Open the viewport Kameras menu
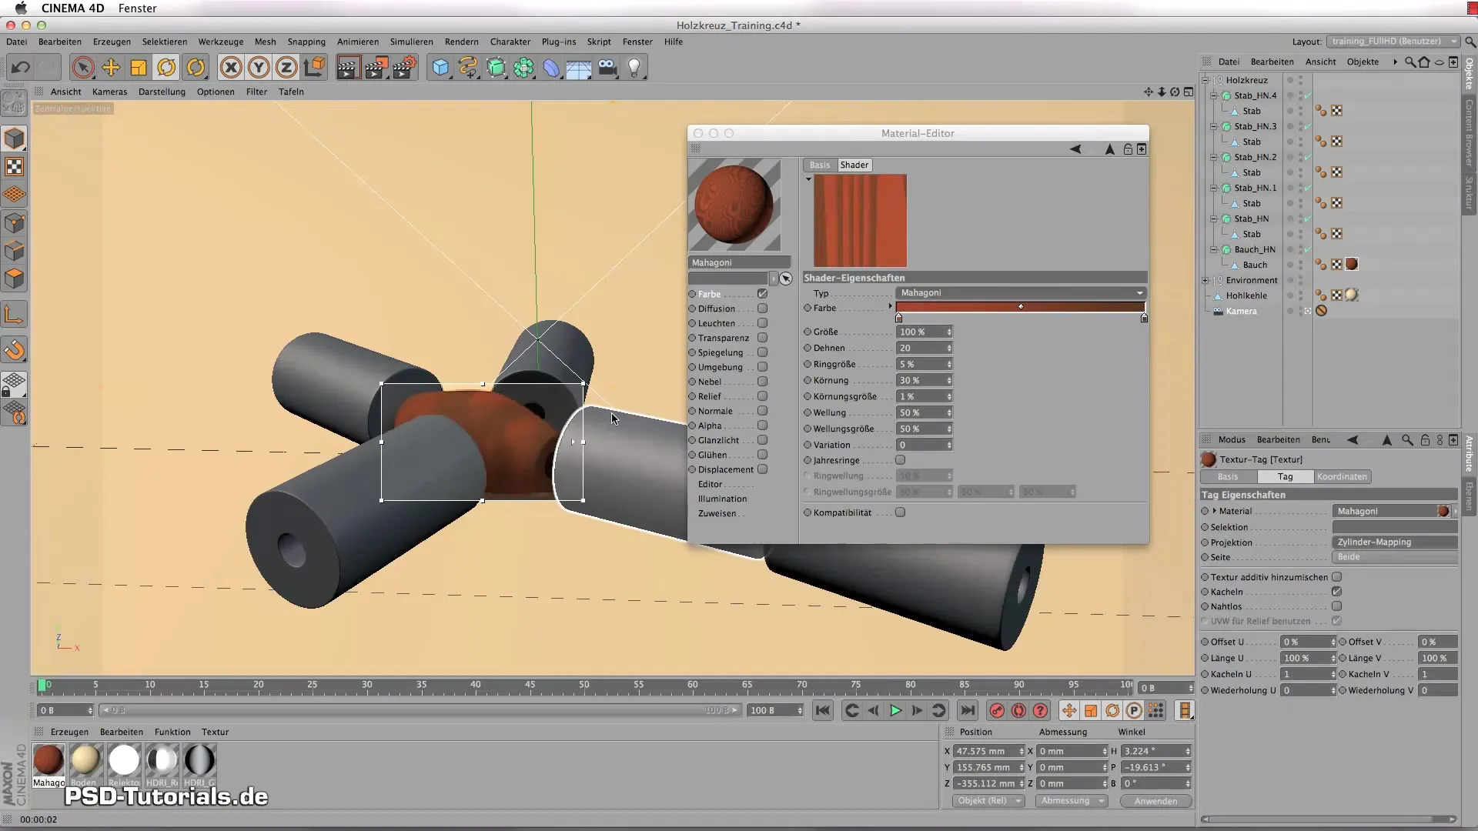This screenshot has width=1478, height=831. 109,92
